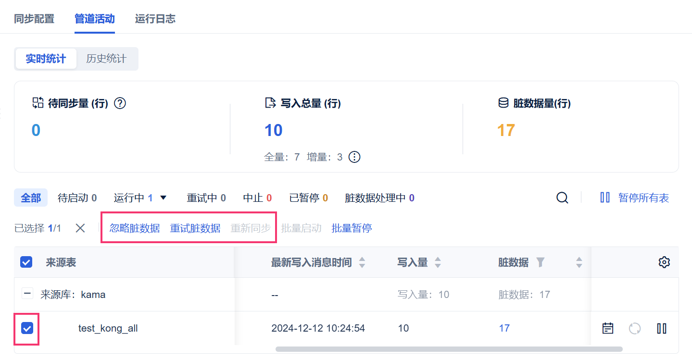The image size is (692, 359).
Task: Open the table column settings gear
Action: [x=664, y=262]
